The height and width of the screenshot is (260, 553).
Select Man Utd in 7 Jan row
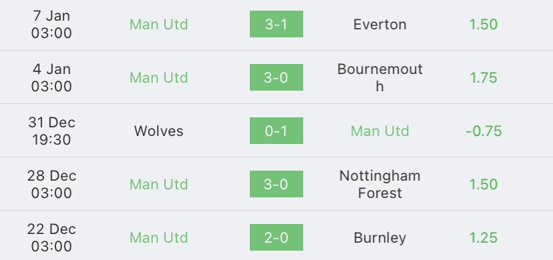159,24
